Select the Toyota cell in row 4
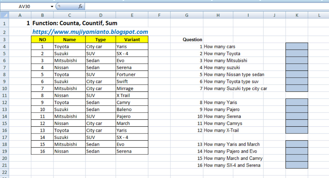The width and height of the screenshot is (329, 178). pyautogui.click(x=69, y=46)
